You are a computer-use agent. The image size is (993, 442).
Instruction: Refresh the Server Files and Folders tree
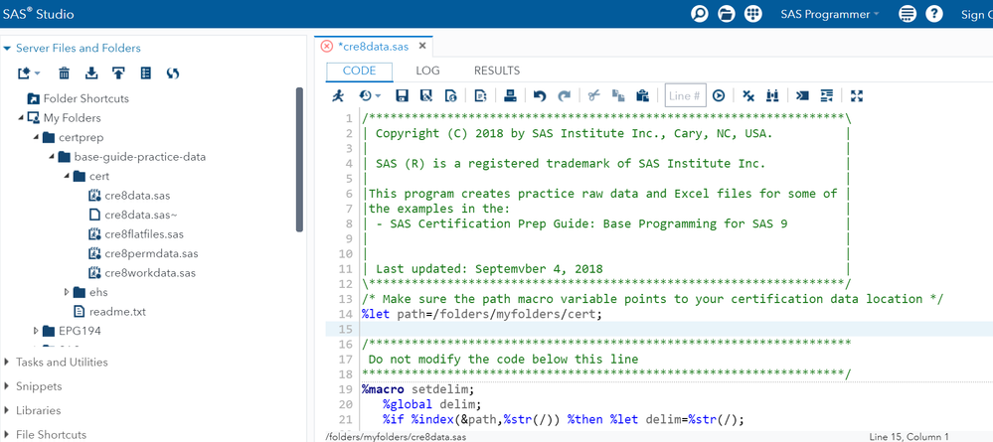coord(173,74)
